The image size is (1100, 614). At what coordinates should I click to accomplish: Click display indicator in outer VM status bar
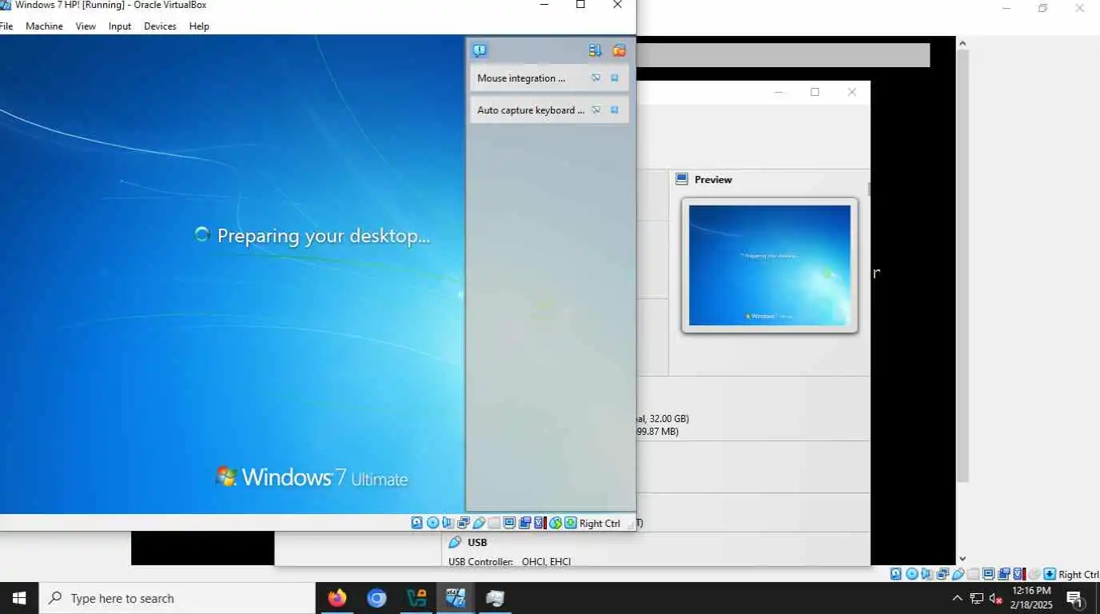coord(988,574)
